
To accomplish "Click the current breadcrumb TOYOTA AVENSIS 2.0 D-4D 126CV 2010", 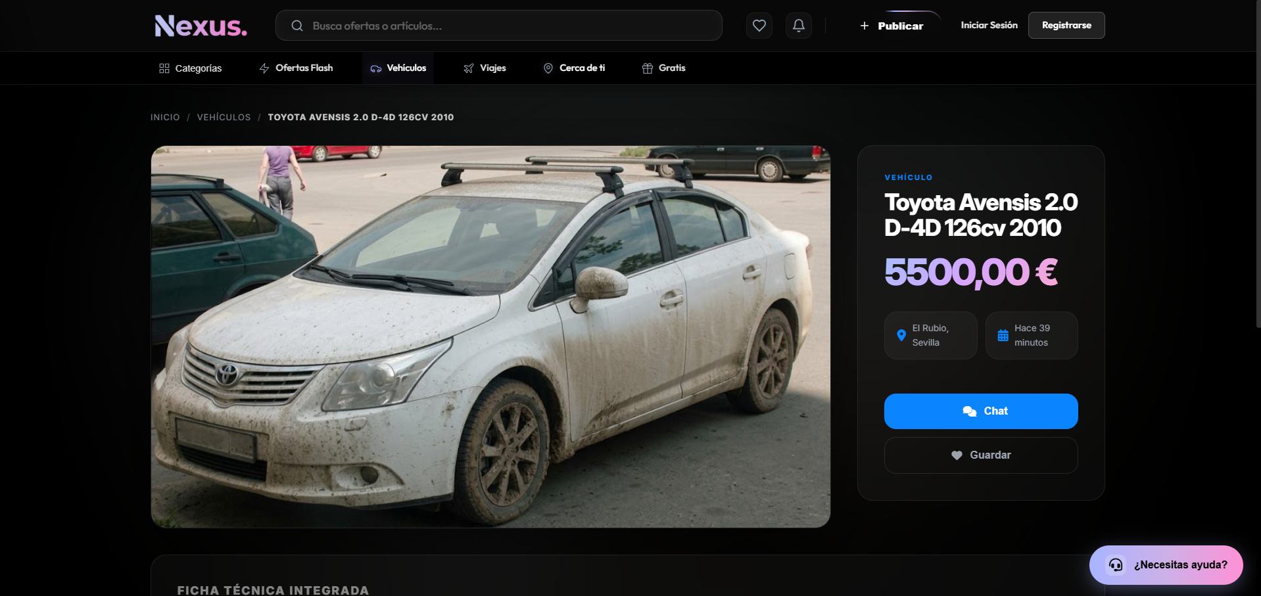I will coord(361,118).
